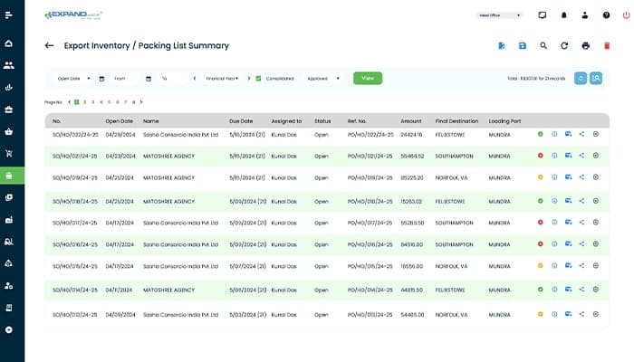Go back using the left arrow
The image size is (634, 362).
tap(49, 45)
